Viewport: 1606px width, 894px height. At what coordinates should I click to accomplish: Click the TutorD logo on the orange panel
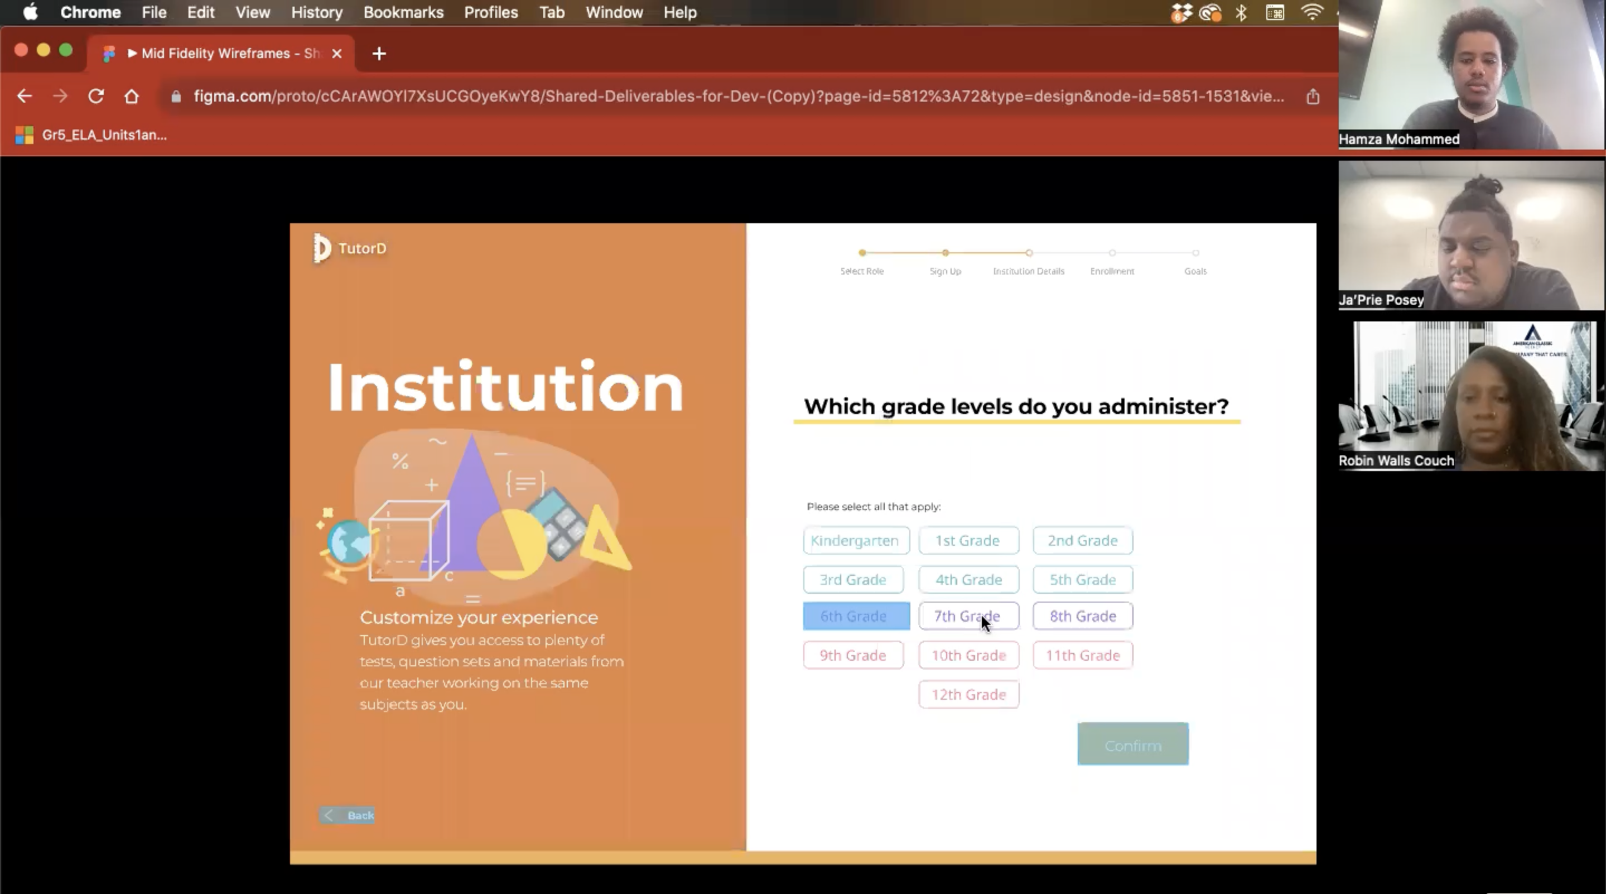tap(349, 248)
